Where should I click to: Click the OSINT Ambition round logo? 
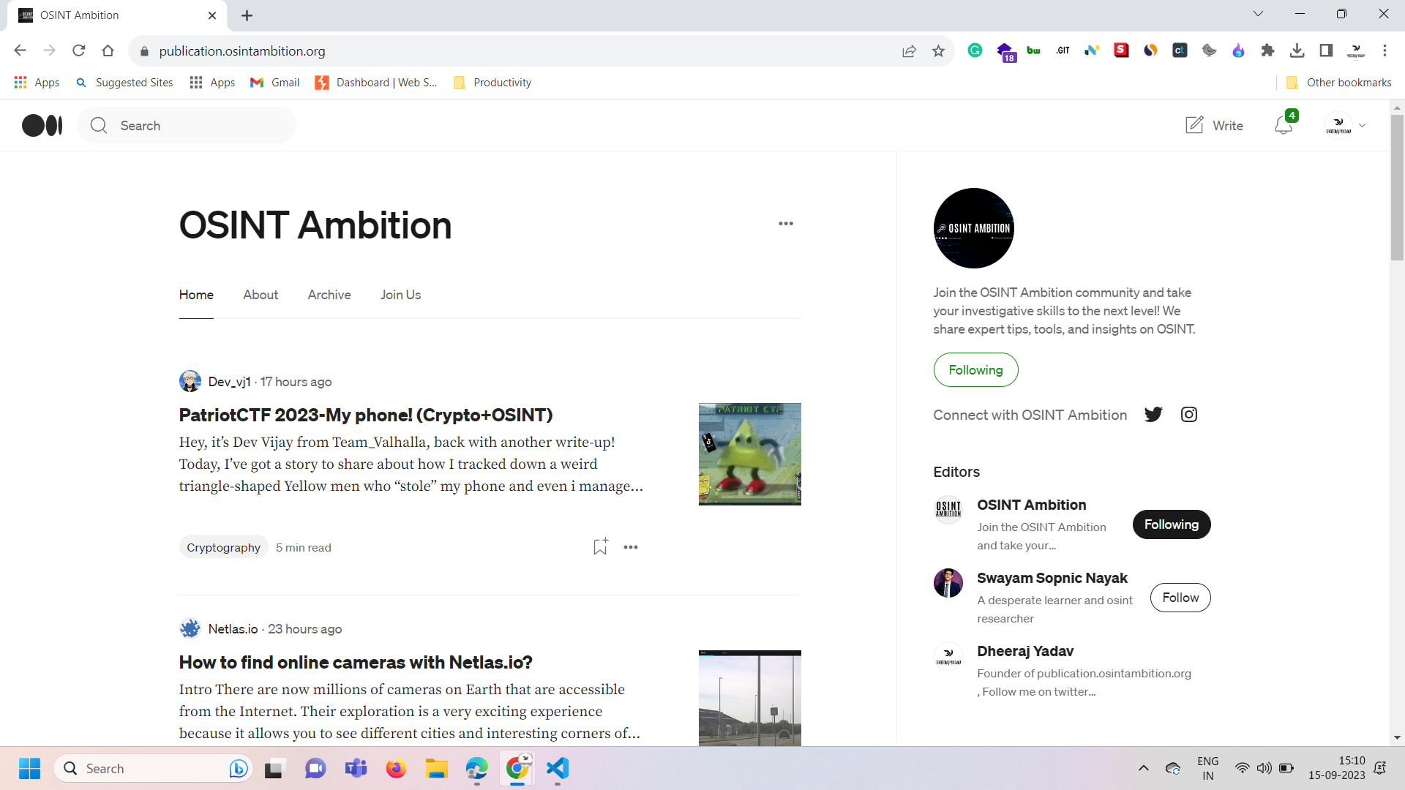973,228
